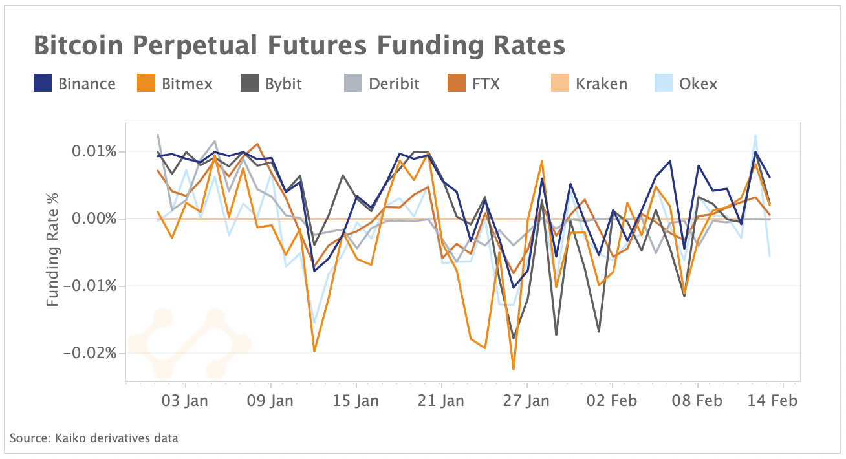Viewport: 846px width, 459px height.
Task: Click the FTX burnt orange legend swatch
Action: tap(457, 83)
